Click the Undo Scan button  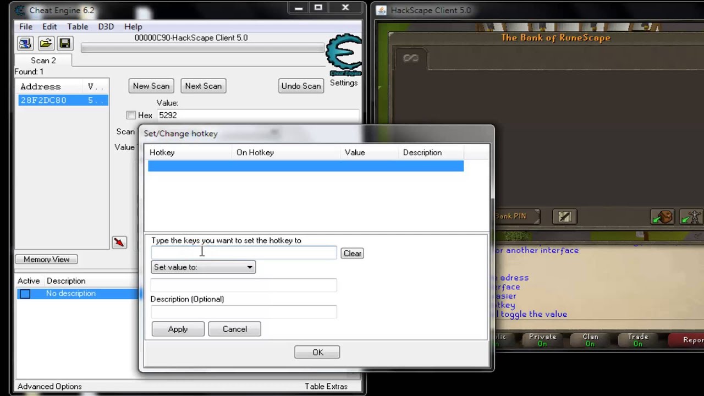click(x=301, y=86)
